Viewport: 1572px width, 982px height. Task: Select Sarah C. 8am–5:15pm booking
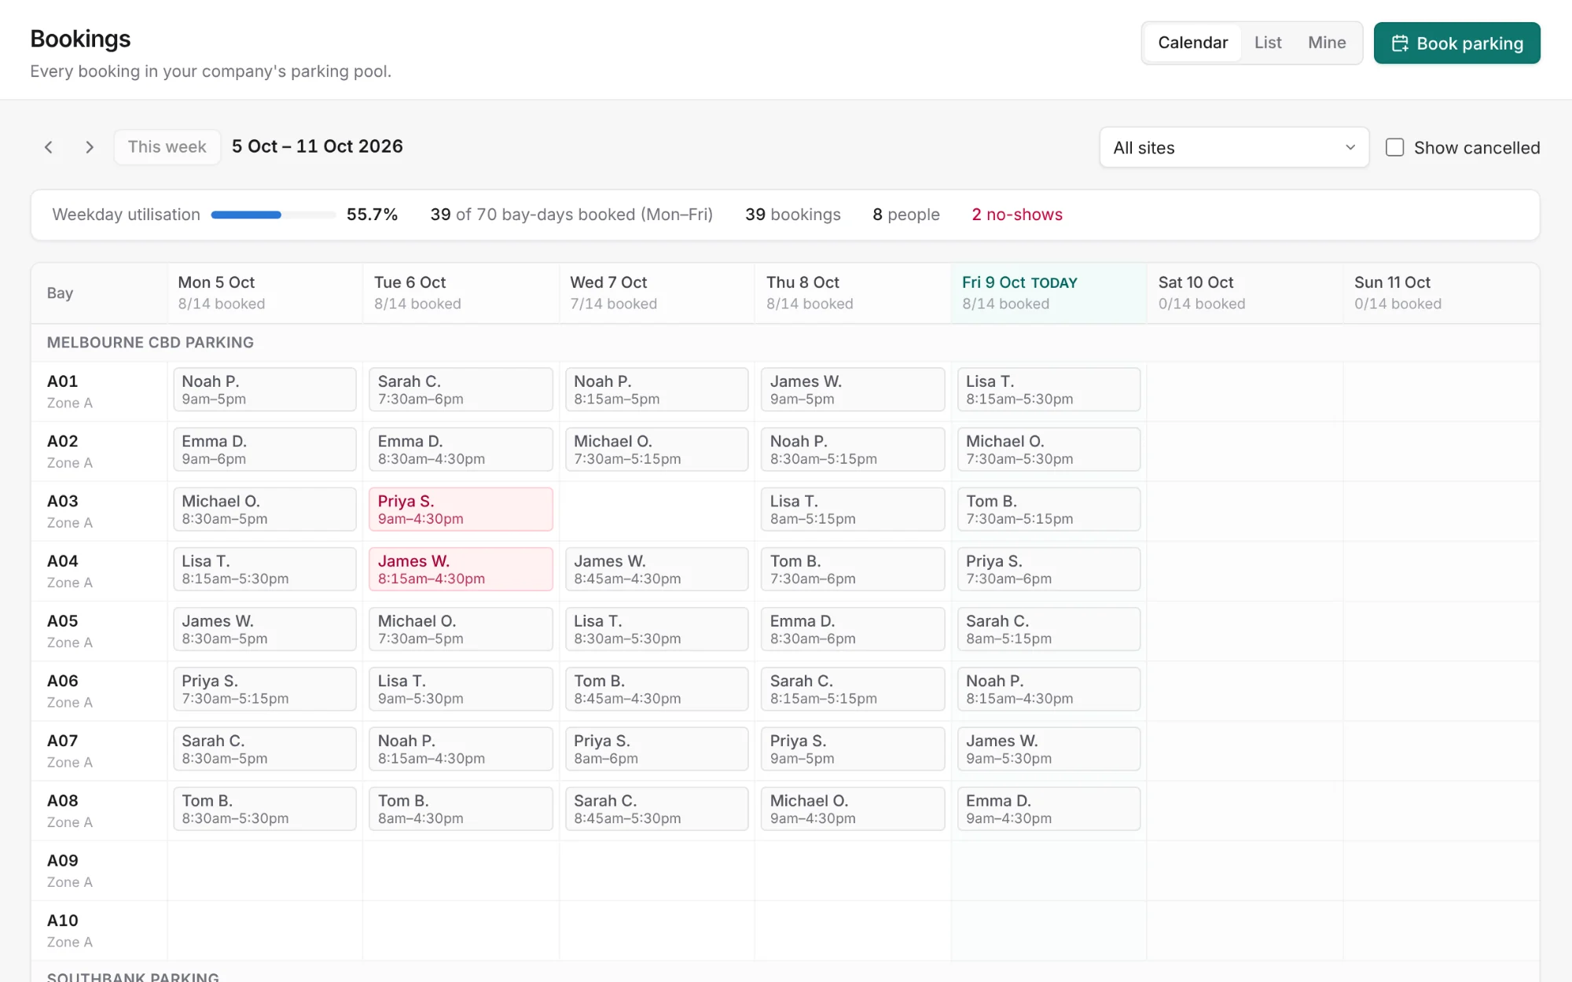tap(1049, 628)
